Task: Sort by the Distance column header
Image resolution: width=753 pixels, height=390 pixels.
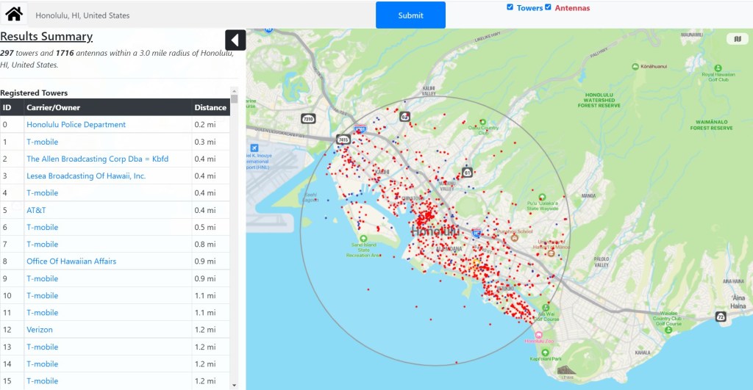Action: tap(210, 107)
